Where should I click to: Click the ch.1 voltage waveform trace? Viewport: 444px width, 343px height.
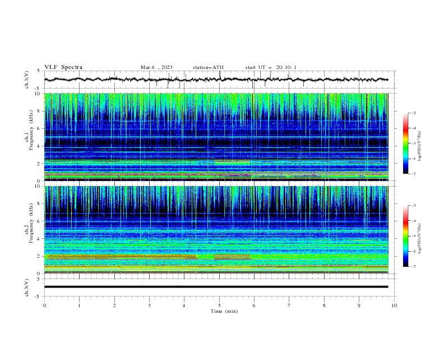click(216, 80)
